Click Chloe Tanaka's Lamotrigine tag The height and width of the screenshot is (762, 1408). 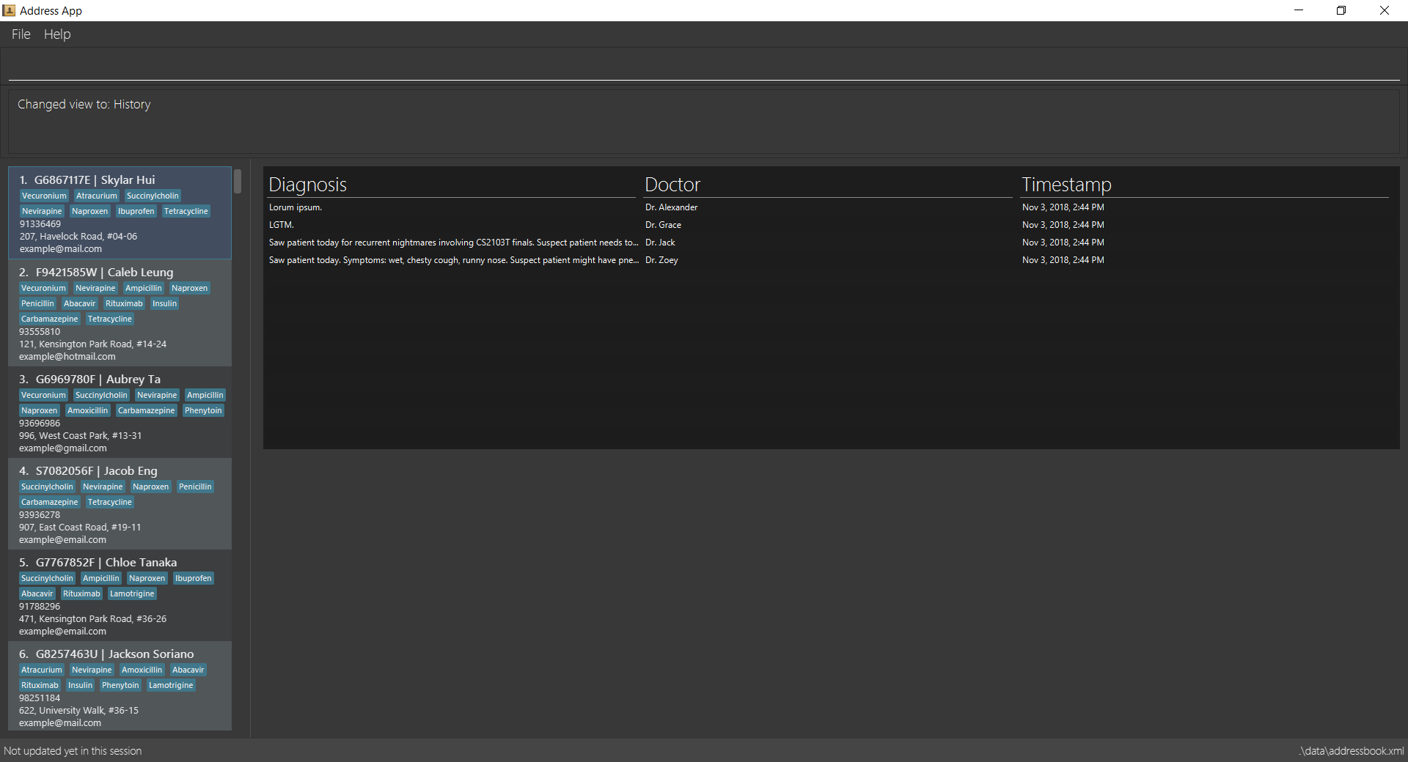coord(132,593)
